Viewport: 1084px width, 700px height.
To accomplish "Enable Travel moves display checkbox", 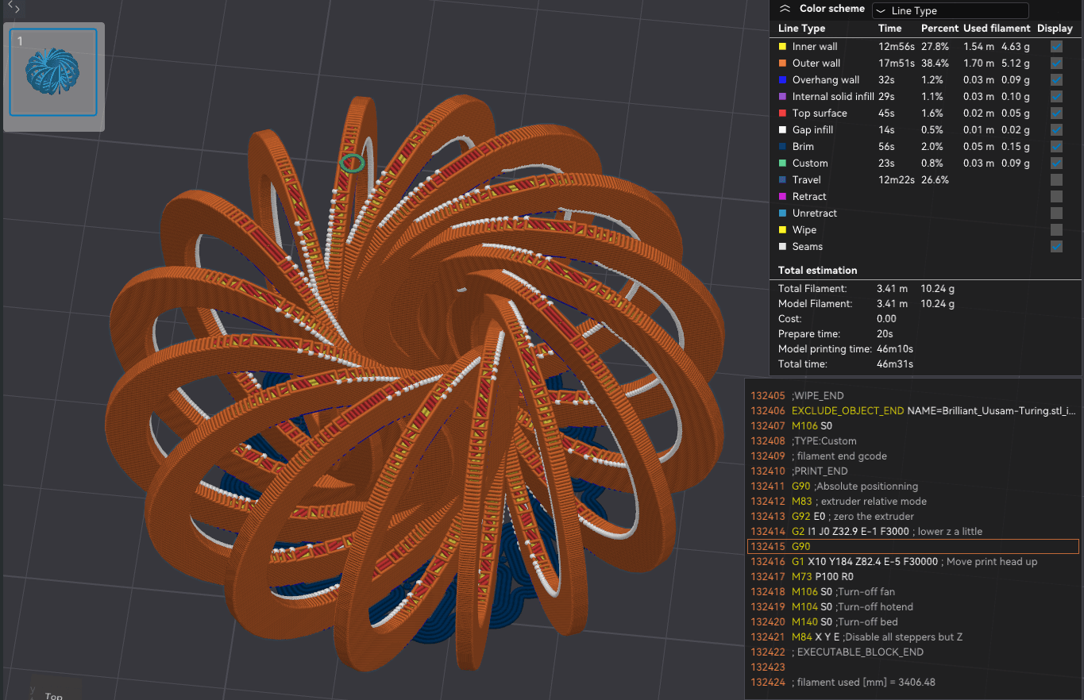I will (1056, 180).
